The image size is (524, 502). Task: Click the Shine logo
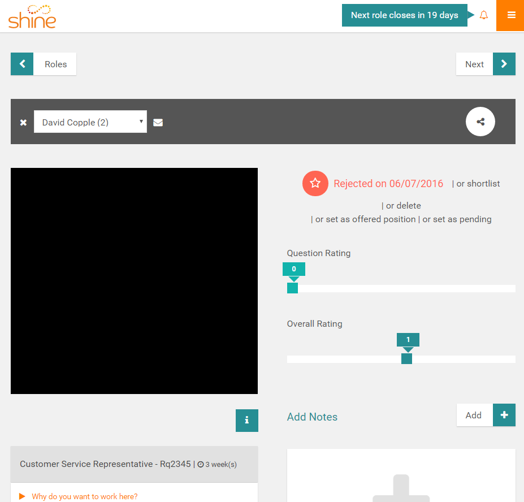pyautogui.click(x=32, y=16)
